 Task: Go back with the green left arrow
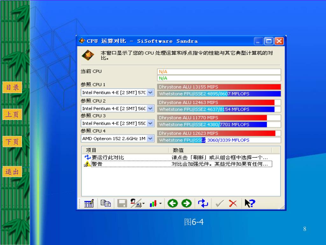173,203
